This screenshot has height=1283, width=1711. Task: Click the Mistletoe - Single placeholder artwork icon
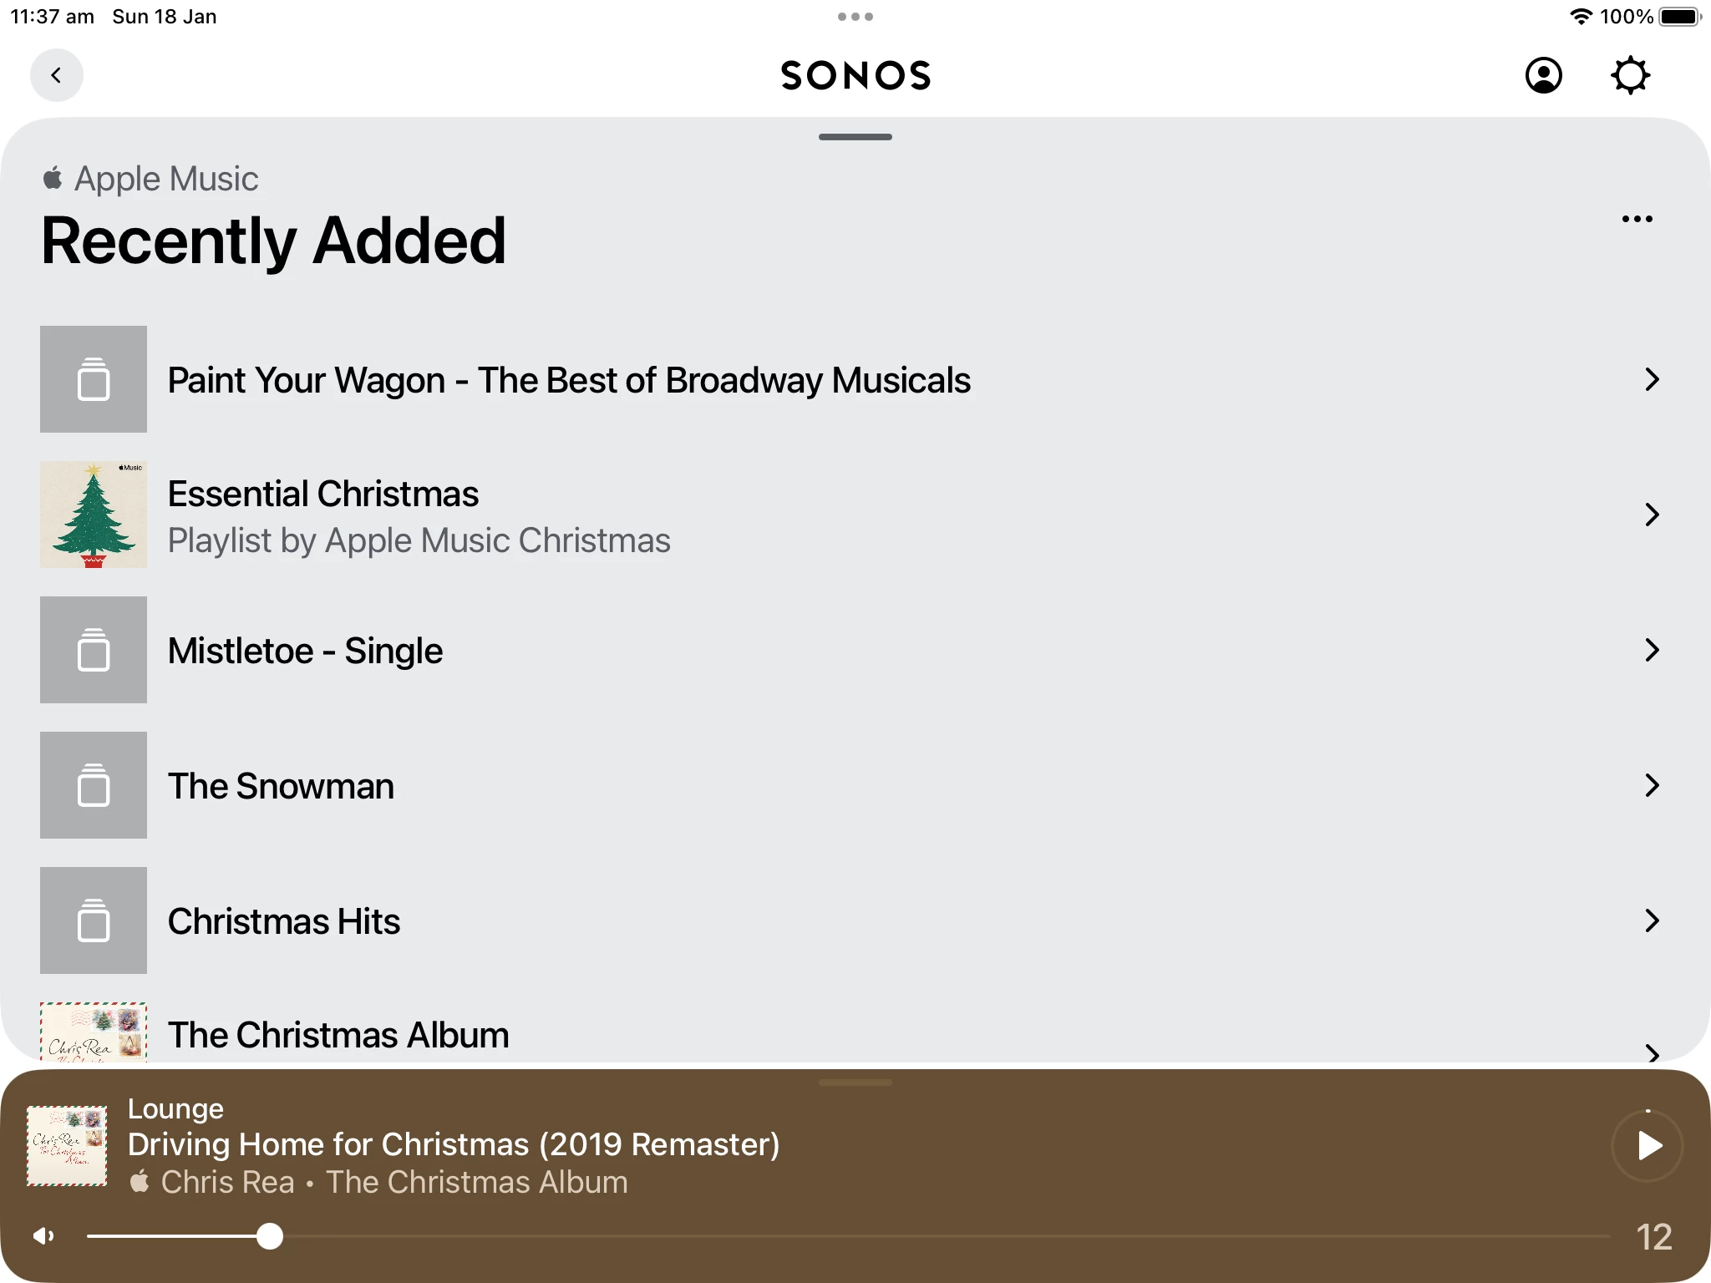[x=94, y=650]
